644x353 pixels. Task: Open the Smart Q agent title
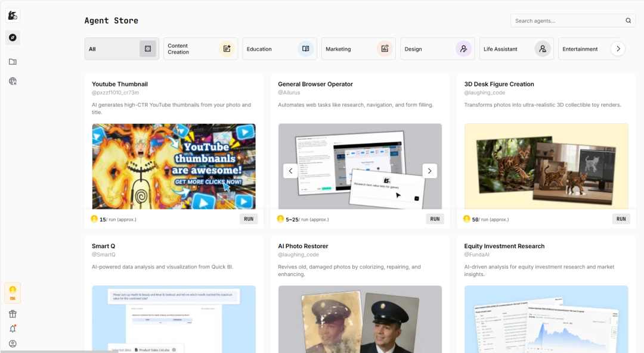(104, 246)
